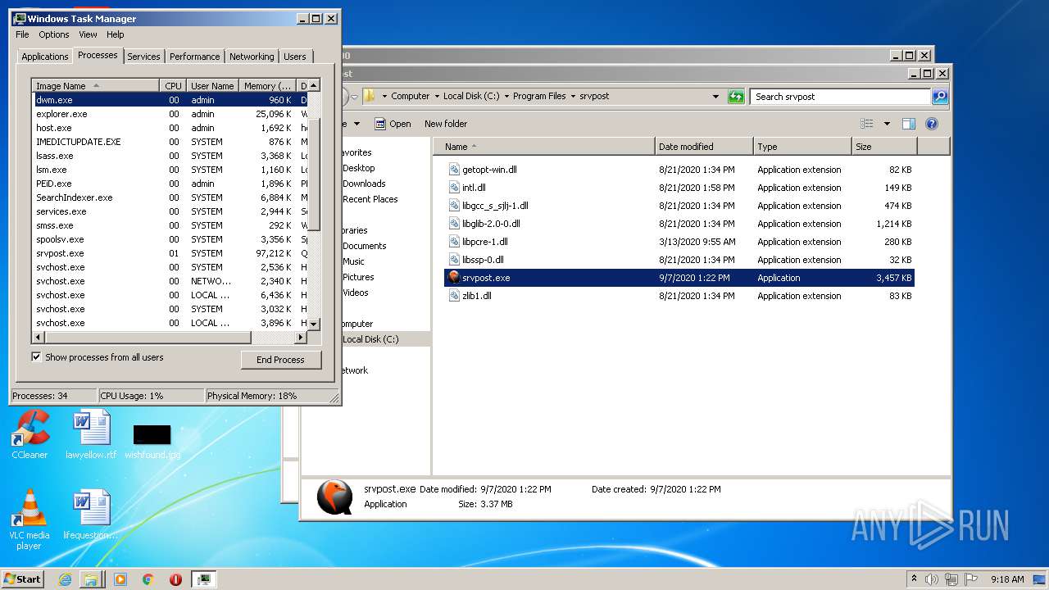The width and height of the screenshot is (1049, 590).
Task: Click the change view icon in Explorer
Action: pos(867,124)
